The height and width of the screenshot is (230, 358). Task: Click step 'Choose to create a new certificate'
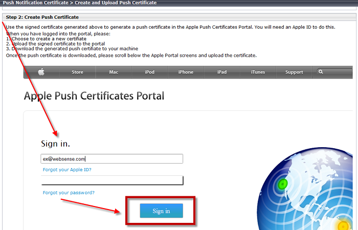coord(46,39)
